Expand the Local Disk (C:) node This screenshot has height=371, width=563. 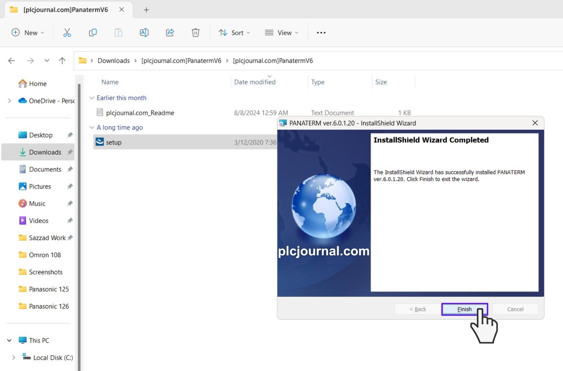(14, 358)
